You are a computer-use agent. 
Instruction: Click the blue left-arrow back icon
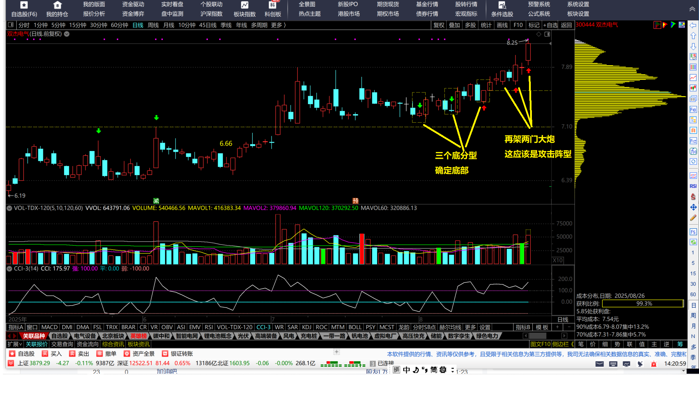693,25
